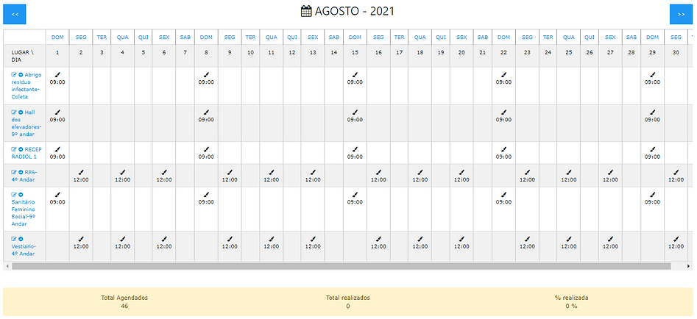Open the Hall dos elevadores-9º andar link
Image resolution: width=697 pixels, height=319 pixels.
click(28, 123)
